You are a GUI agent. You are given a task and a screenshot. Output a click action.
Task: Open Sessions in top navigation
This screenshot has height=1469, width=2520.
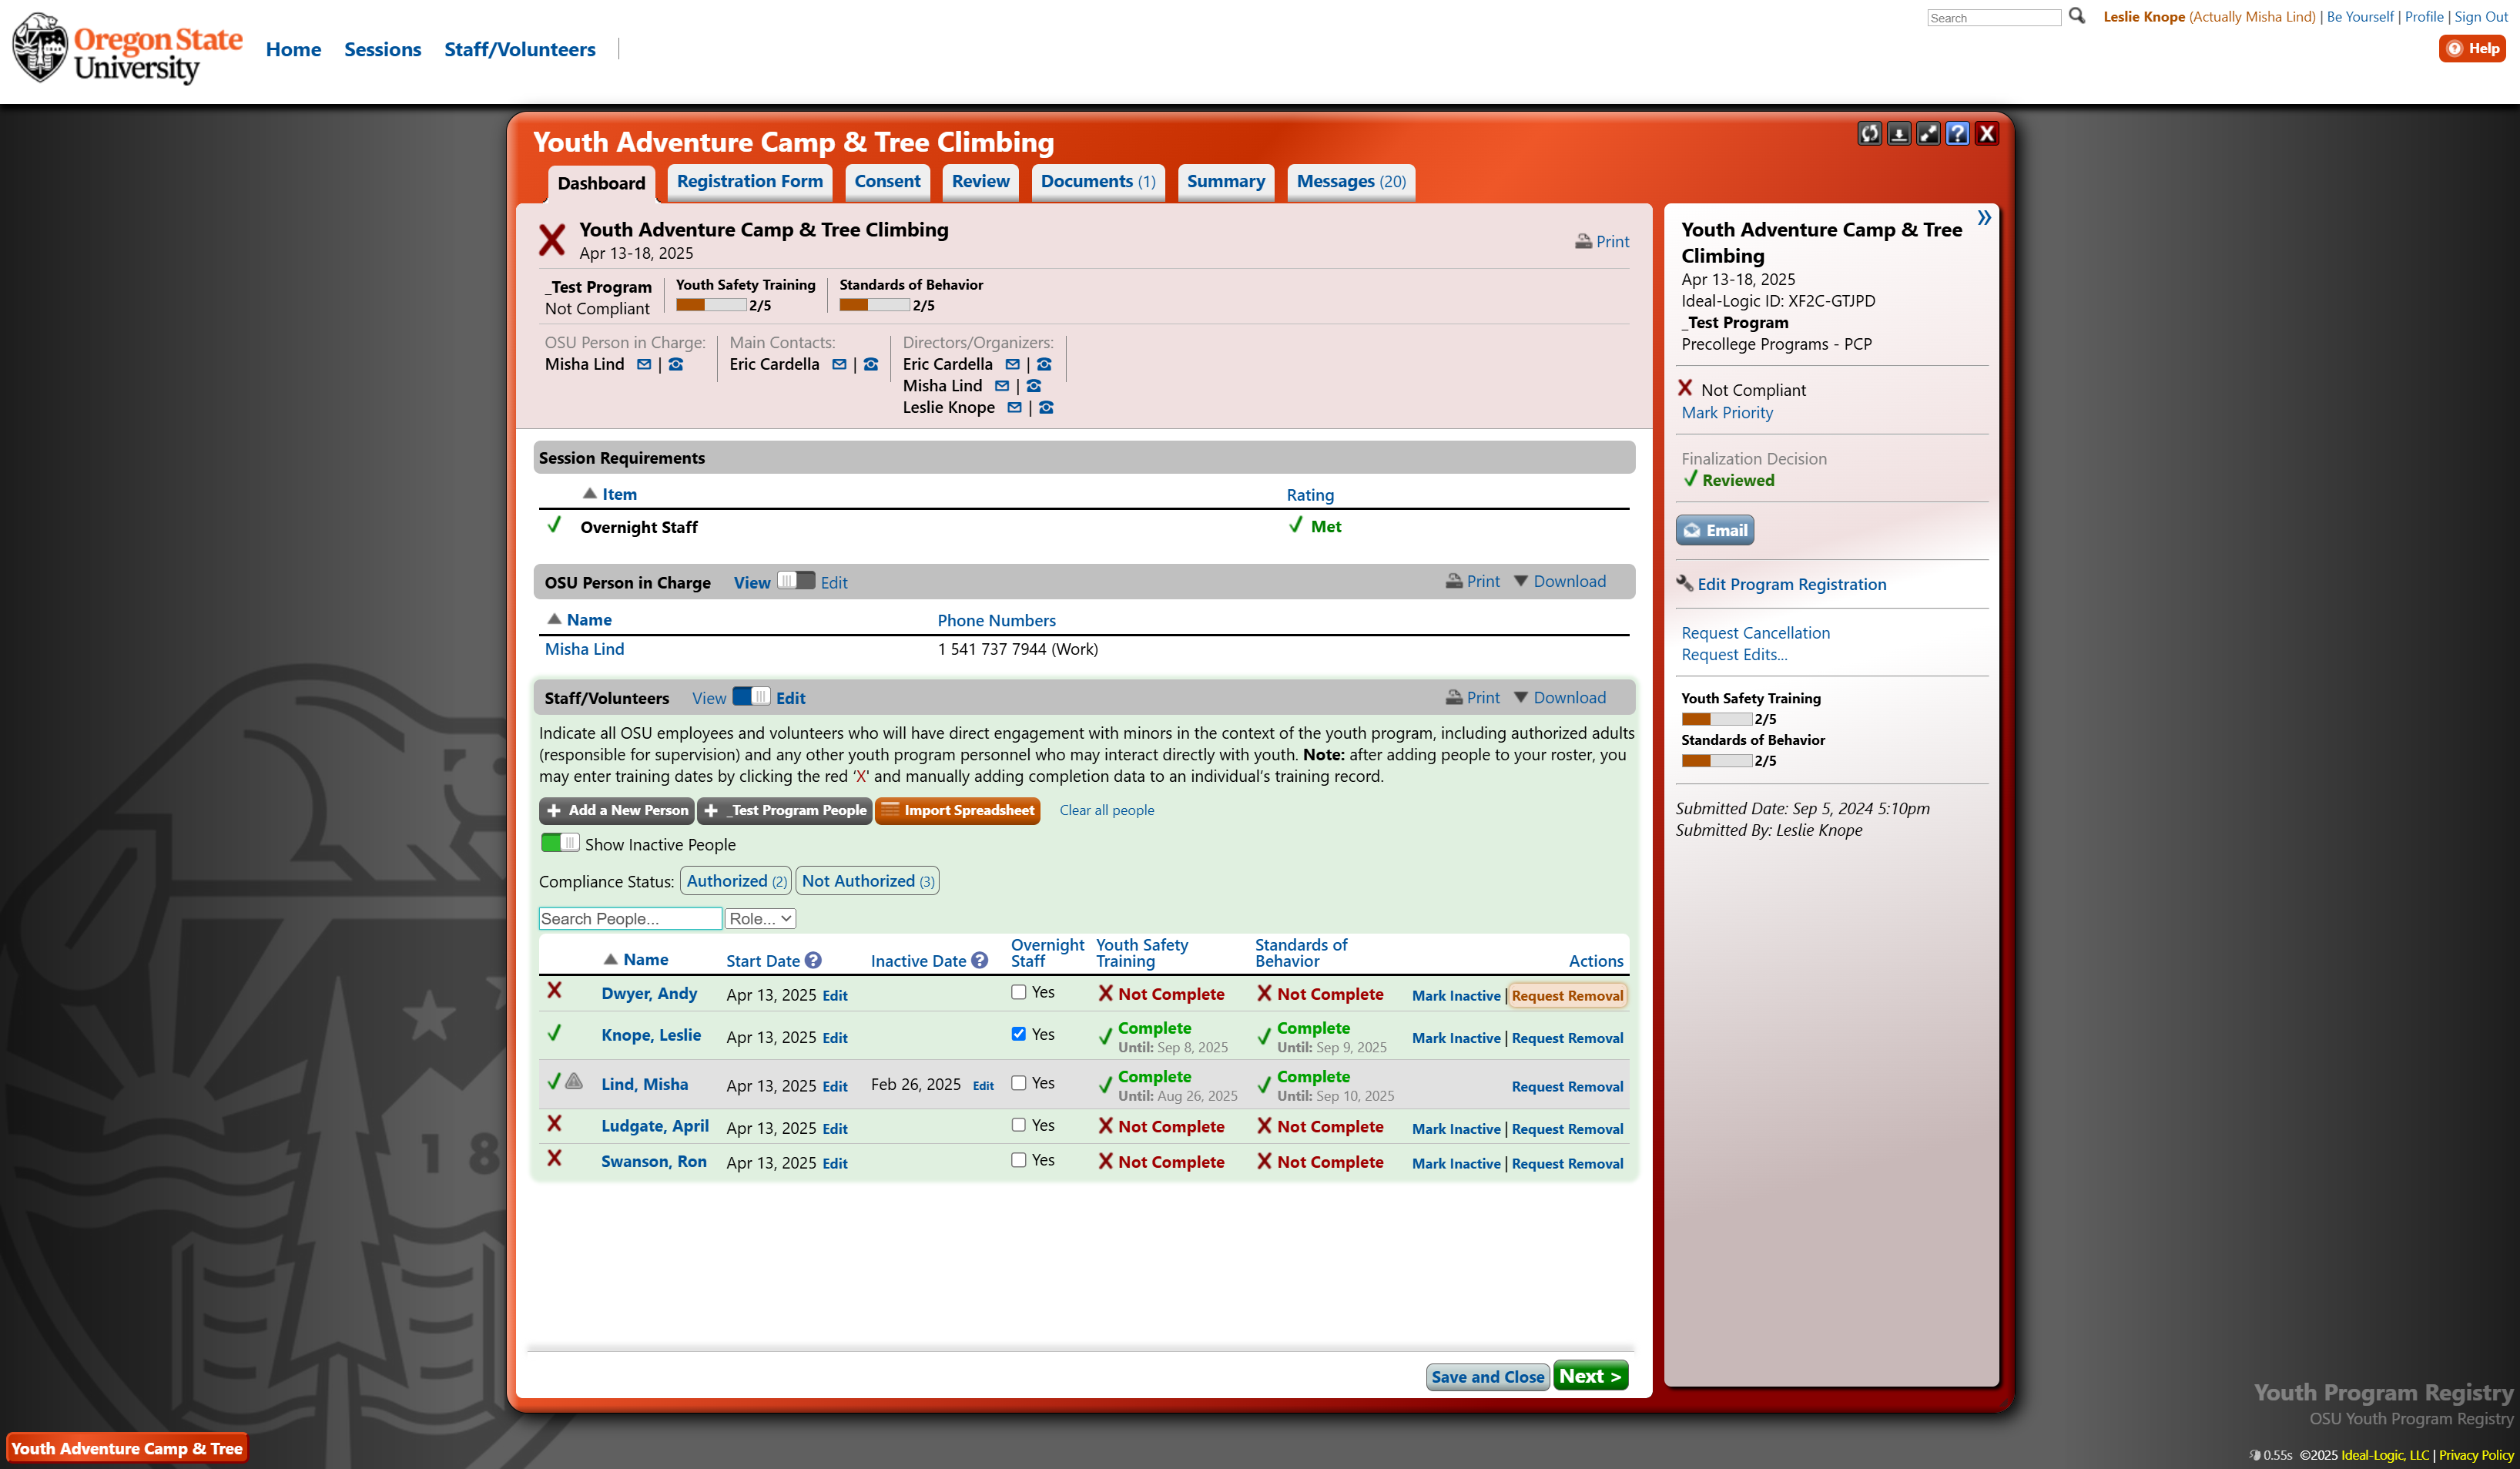383,49
